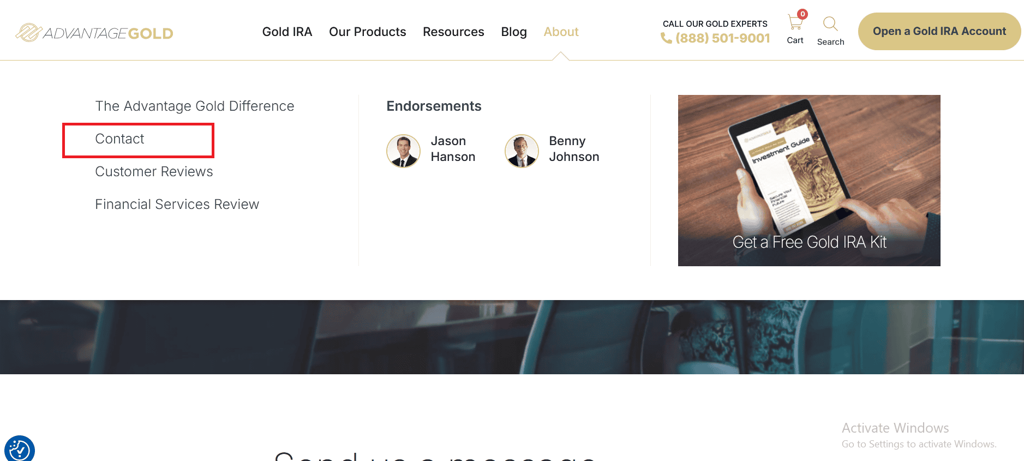1024x461 pixels.
Task: Click the Search label
Action: [x=830, y=42]
